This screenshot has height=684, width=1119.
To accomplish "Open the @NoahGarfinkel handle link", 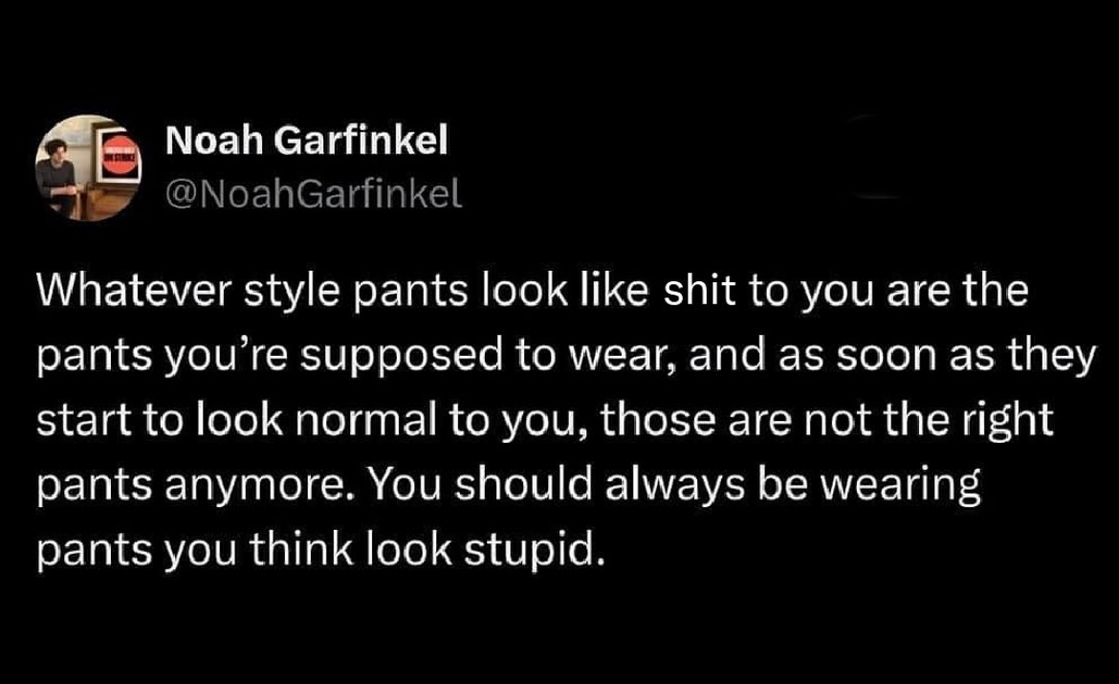I will (x=314, y=195).
